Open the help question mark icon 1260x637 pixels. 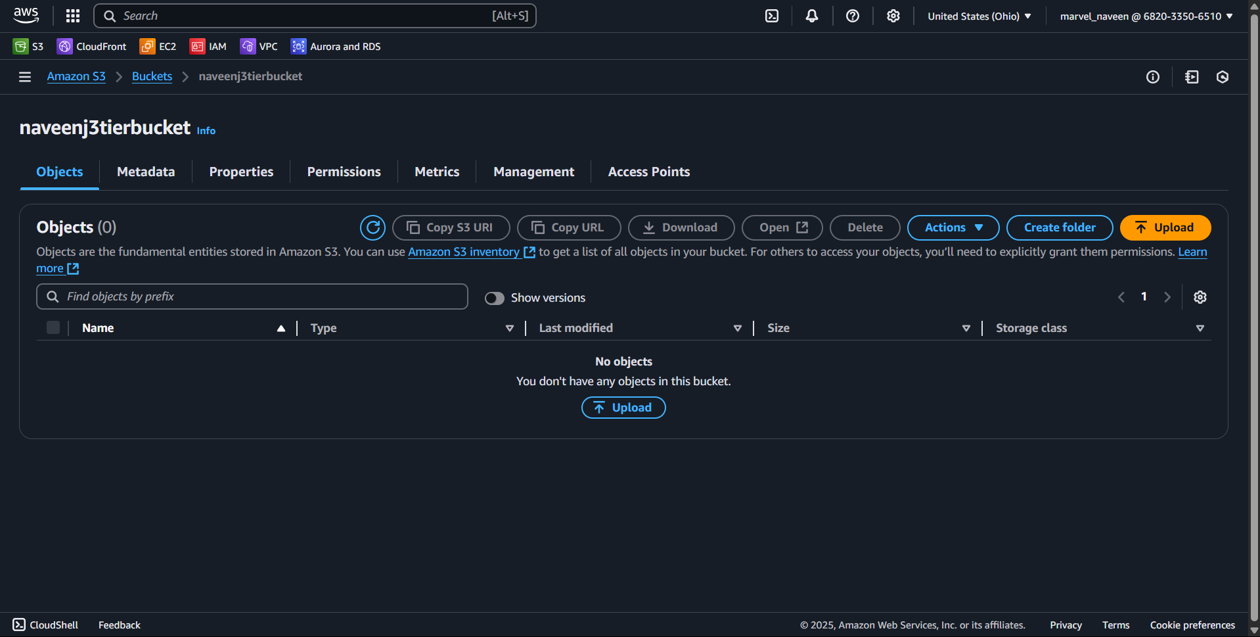[x=853, y=16]
